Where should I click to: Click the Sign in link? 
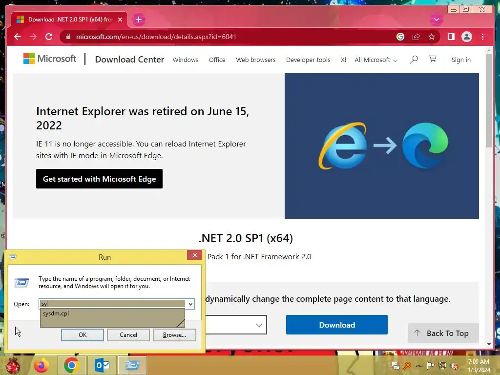461,60
